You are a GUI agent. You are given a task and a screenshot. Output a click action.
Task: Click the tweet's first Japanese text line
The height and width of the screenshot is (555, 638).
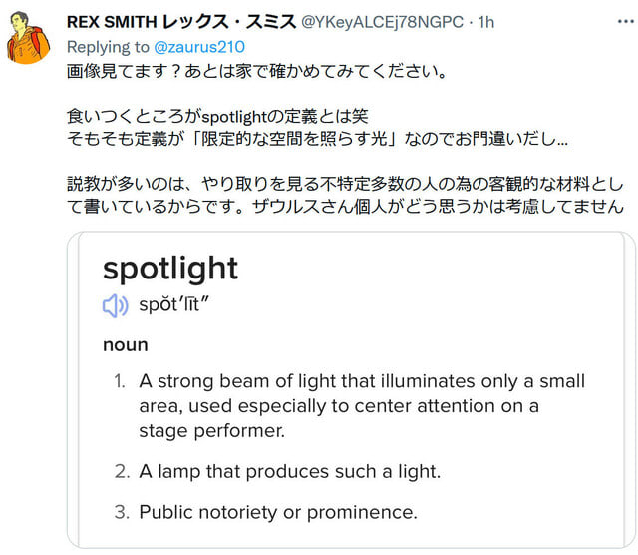click(257, 71)
